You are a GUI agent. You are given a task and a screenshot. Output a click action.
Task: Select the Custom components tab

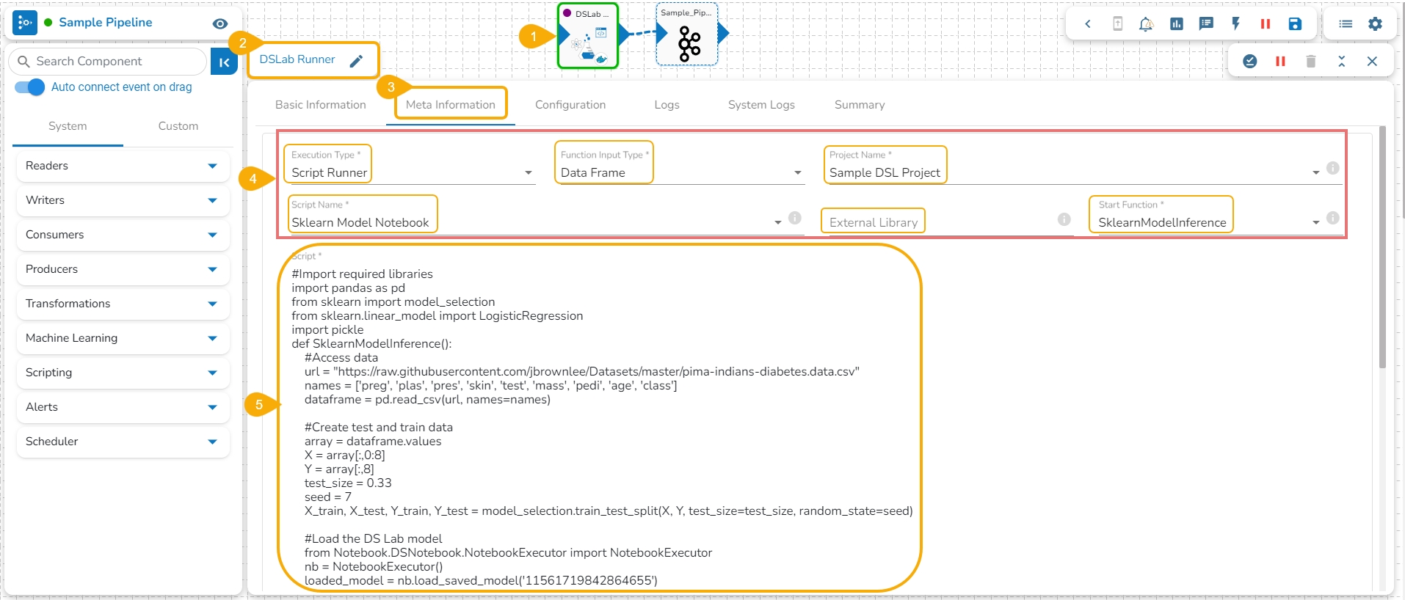tap(178, 126)
